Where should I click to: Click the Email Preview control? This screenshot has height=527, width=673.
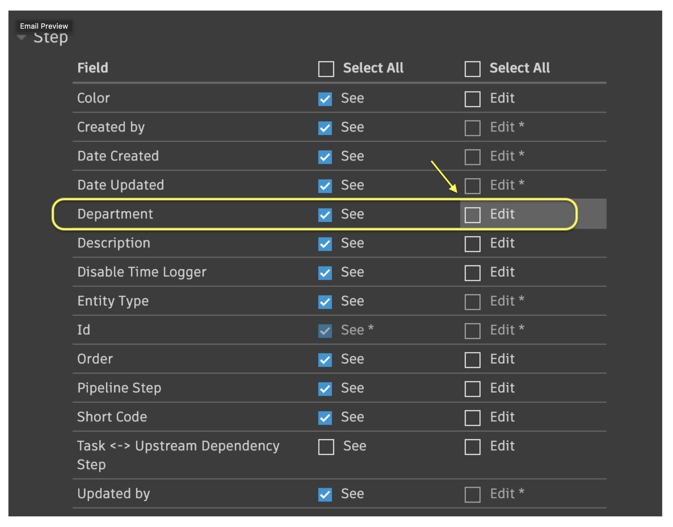(44, 26)
